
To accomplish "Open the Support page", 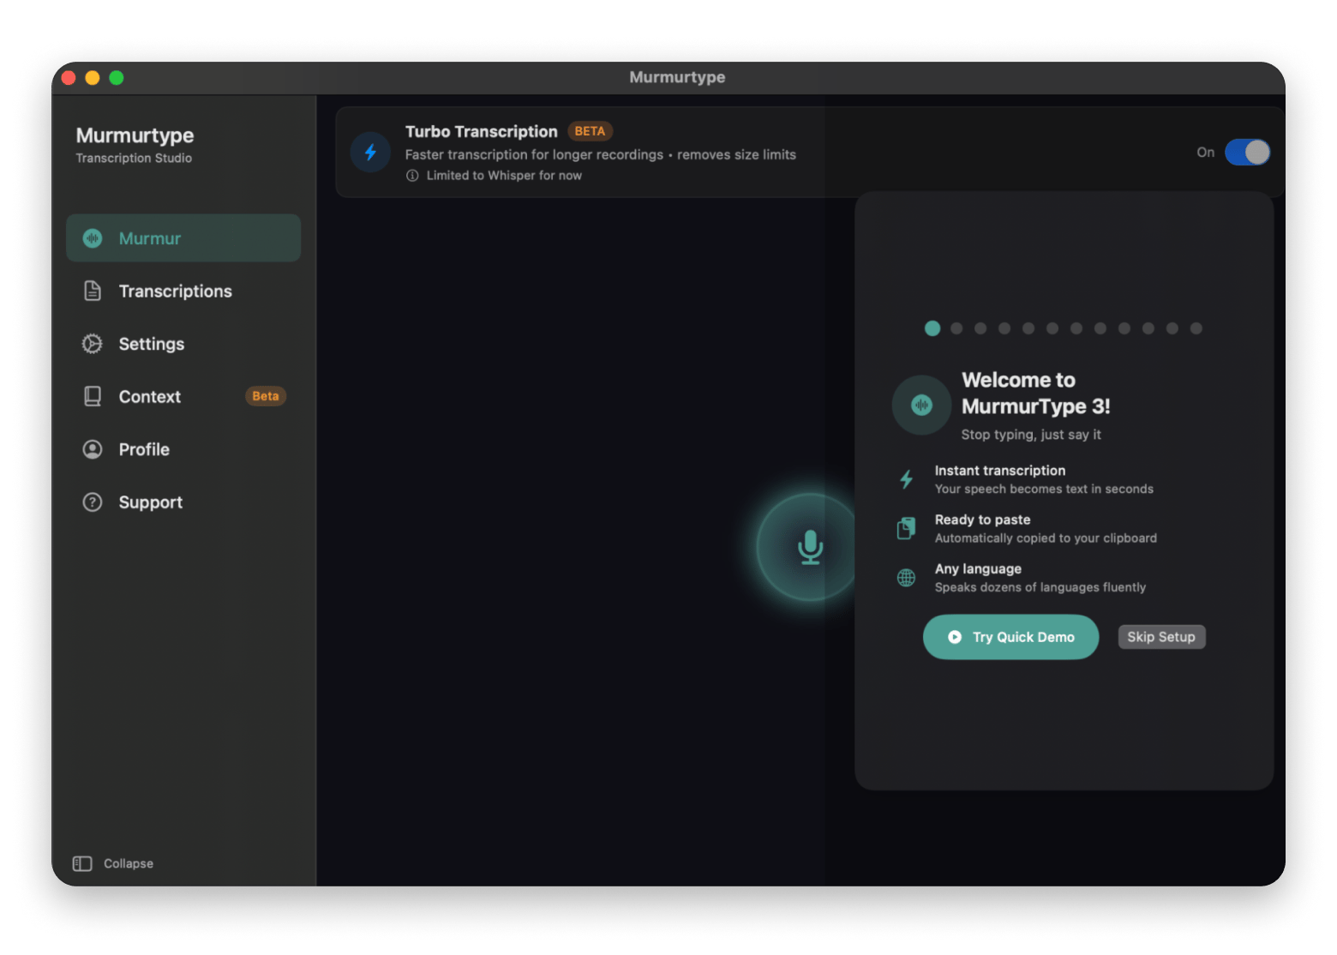I will 183,502.
